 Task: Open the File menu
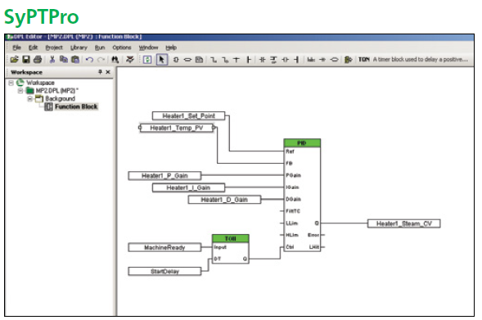coord(17,47)
